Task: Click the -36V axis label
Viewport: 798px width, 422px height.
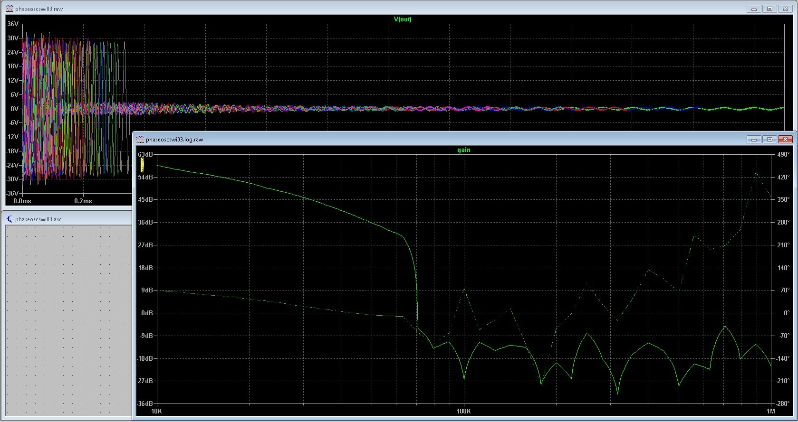Action: [12, 193]
